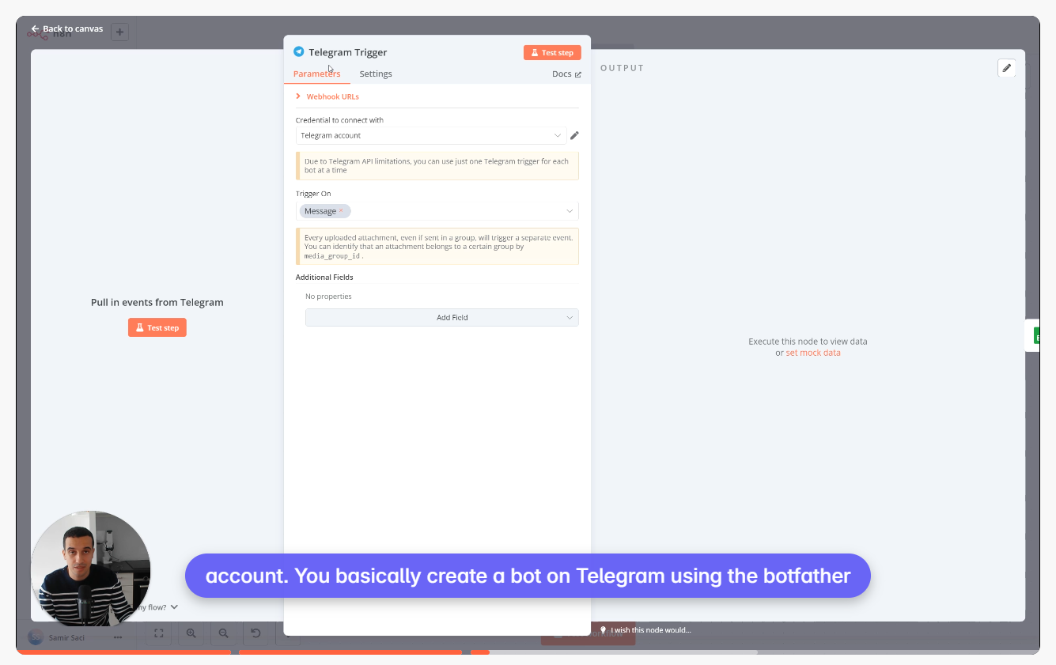Open the Add Field dropdown
This screenshot has height=665, width=1056.
[x=442, y=318]
